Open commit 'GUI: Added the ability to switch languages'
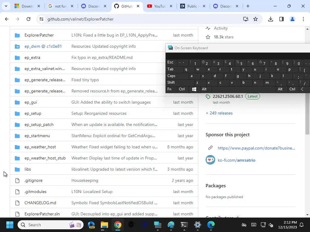 pyautogui.click(x=111, y=102)
